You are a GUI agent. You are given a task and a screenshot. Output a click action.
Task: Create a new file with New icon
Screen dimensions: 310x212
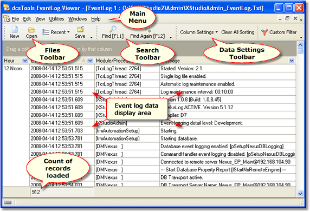pos(15,32)
